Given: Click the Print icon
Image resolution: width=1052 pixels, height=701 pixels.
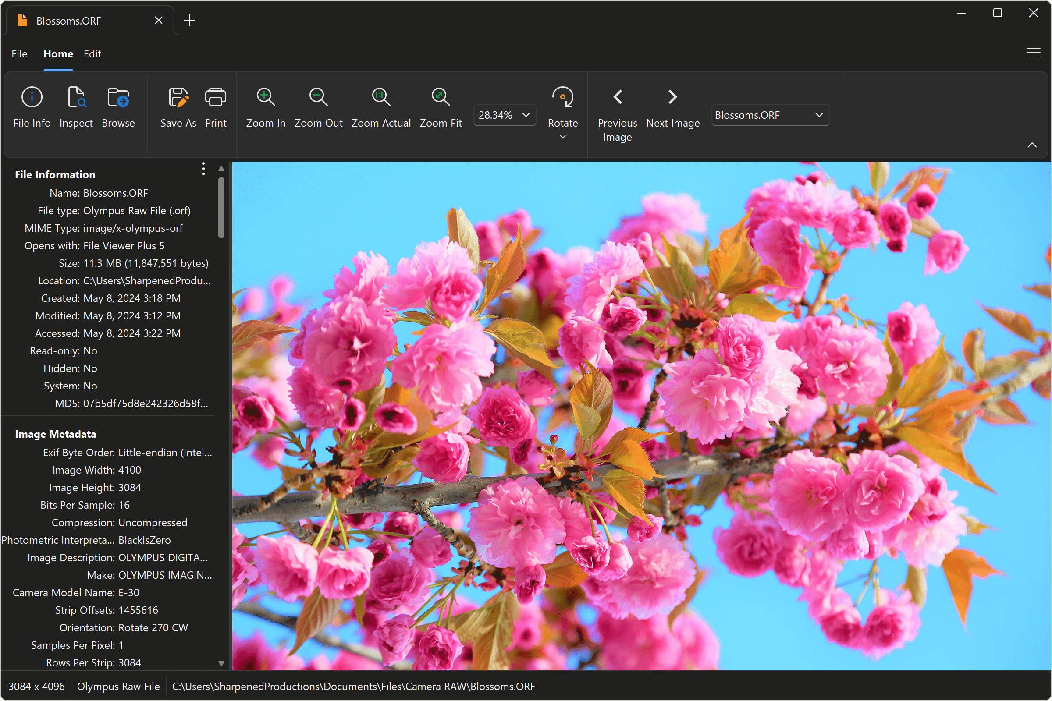Looking at the screenshot, I should [x=216, y=97].
